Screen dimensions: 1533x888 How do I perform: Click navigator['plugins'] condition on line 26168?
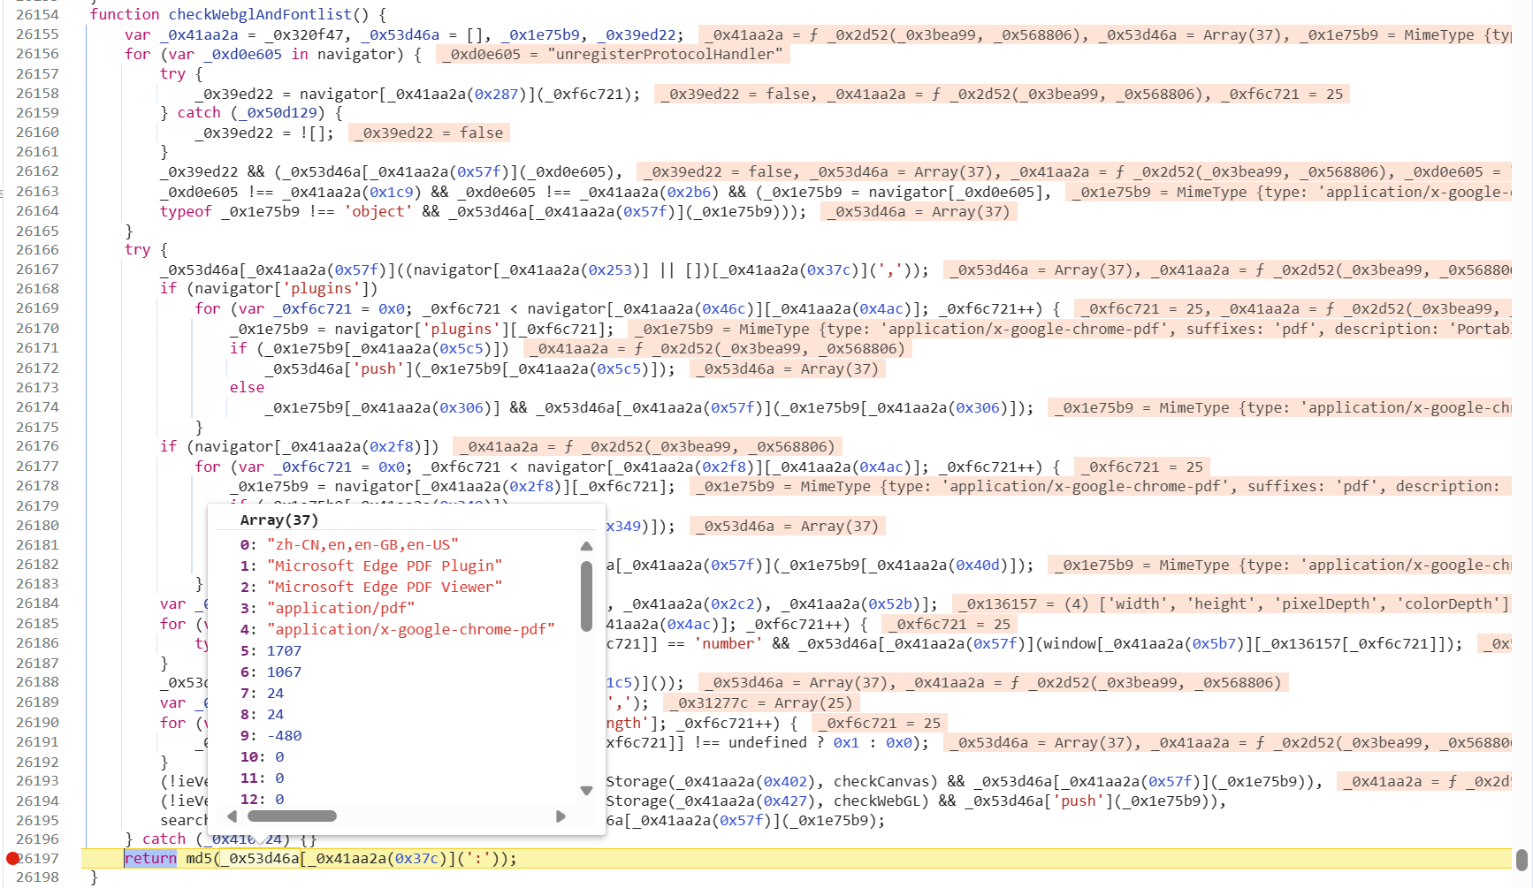(x=282, y=289)
